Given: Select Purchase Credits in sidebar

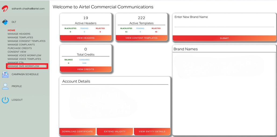Looking at the screenshot, I should coord(20,48).
